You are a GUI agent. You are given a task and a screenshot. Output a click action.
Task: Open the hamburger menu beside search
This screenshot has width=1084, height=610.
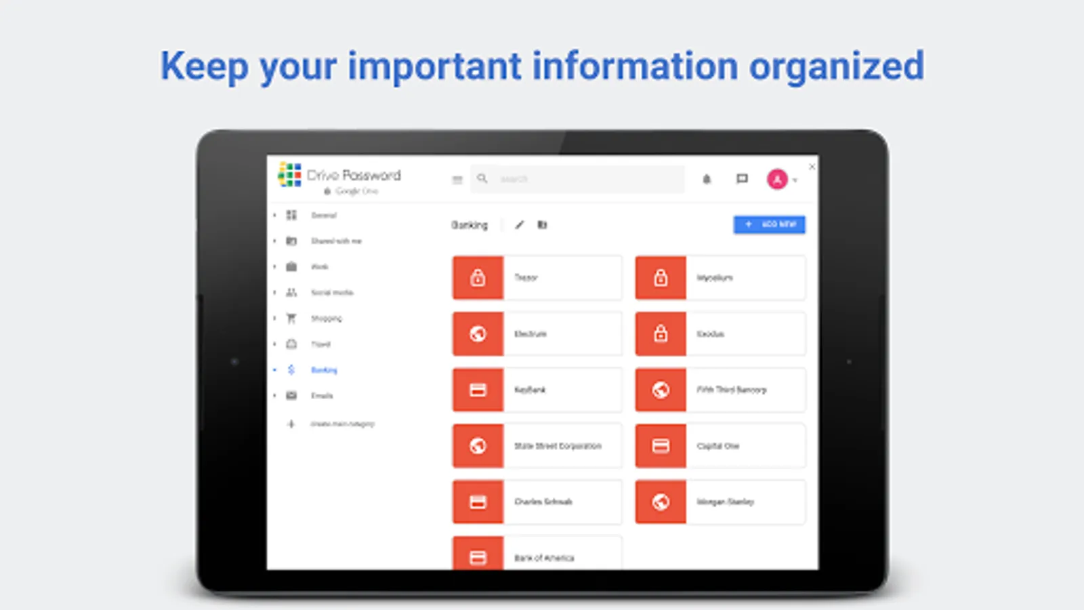(457, 180)
